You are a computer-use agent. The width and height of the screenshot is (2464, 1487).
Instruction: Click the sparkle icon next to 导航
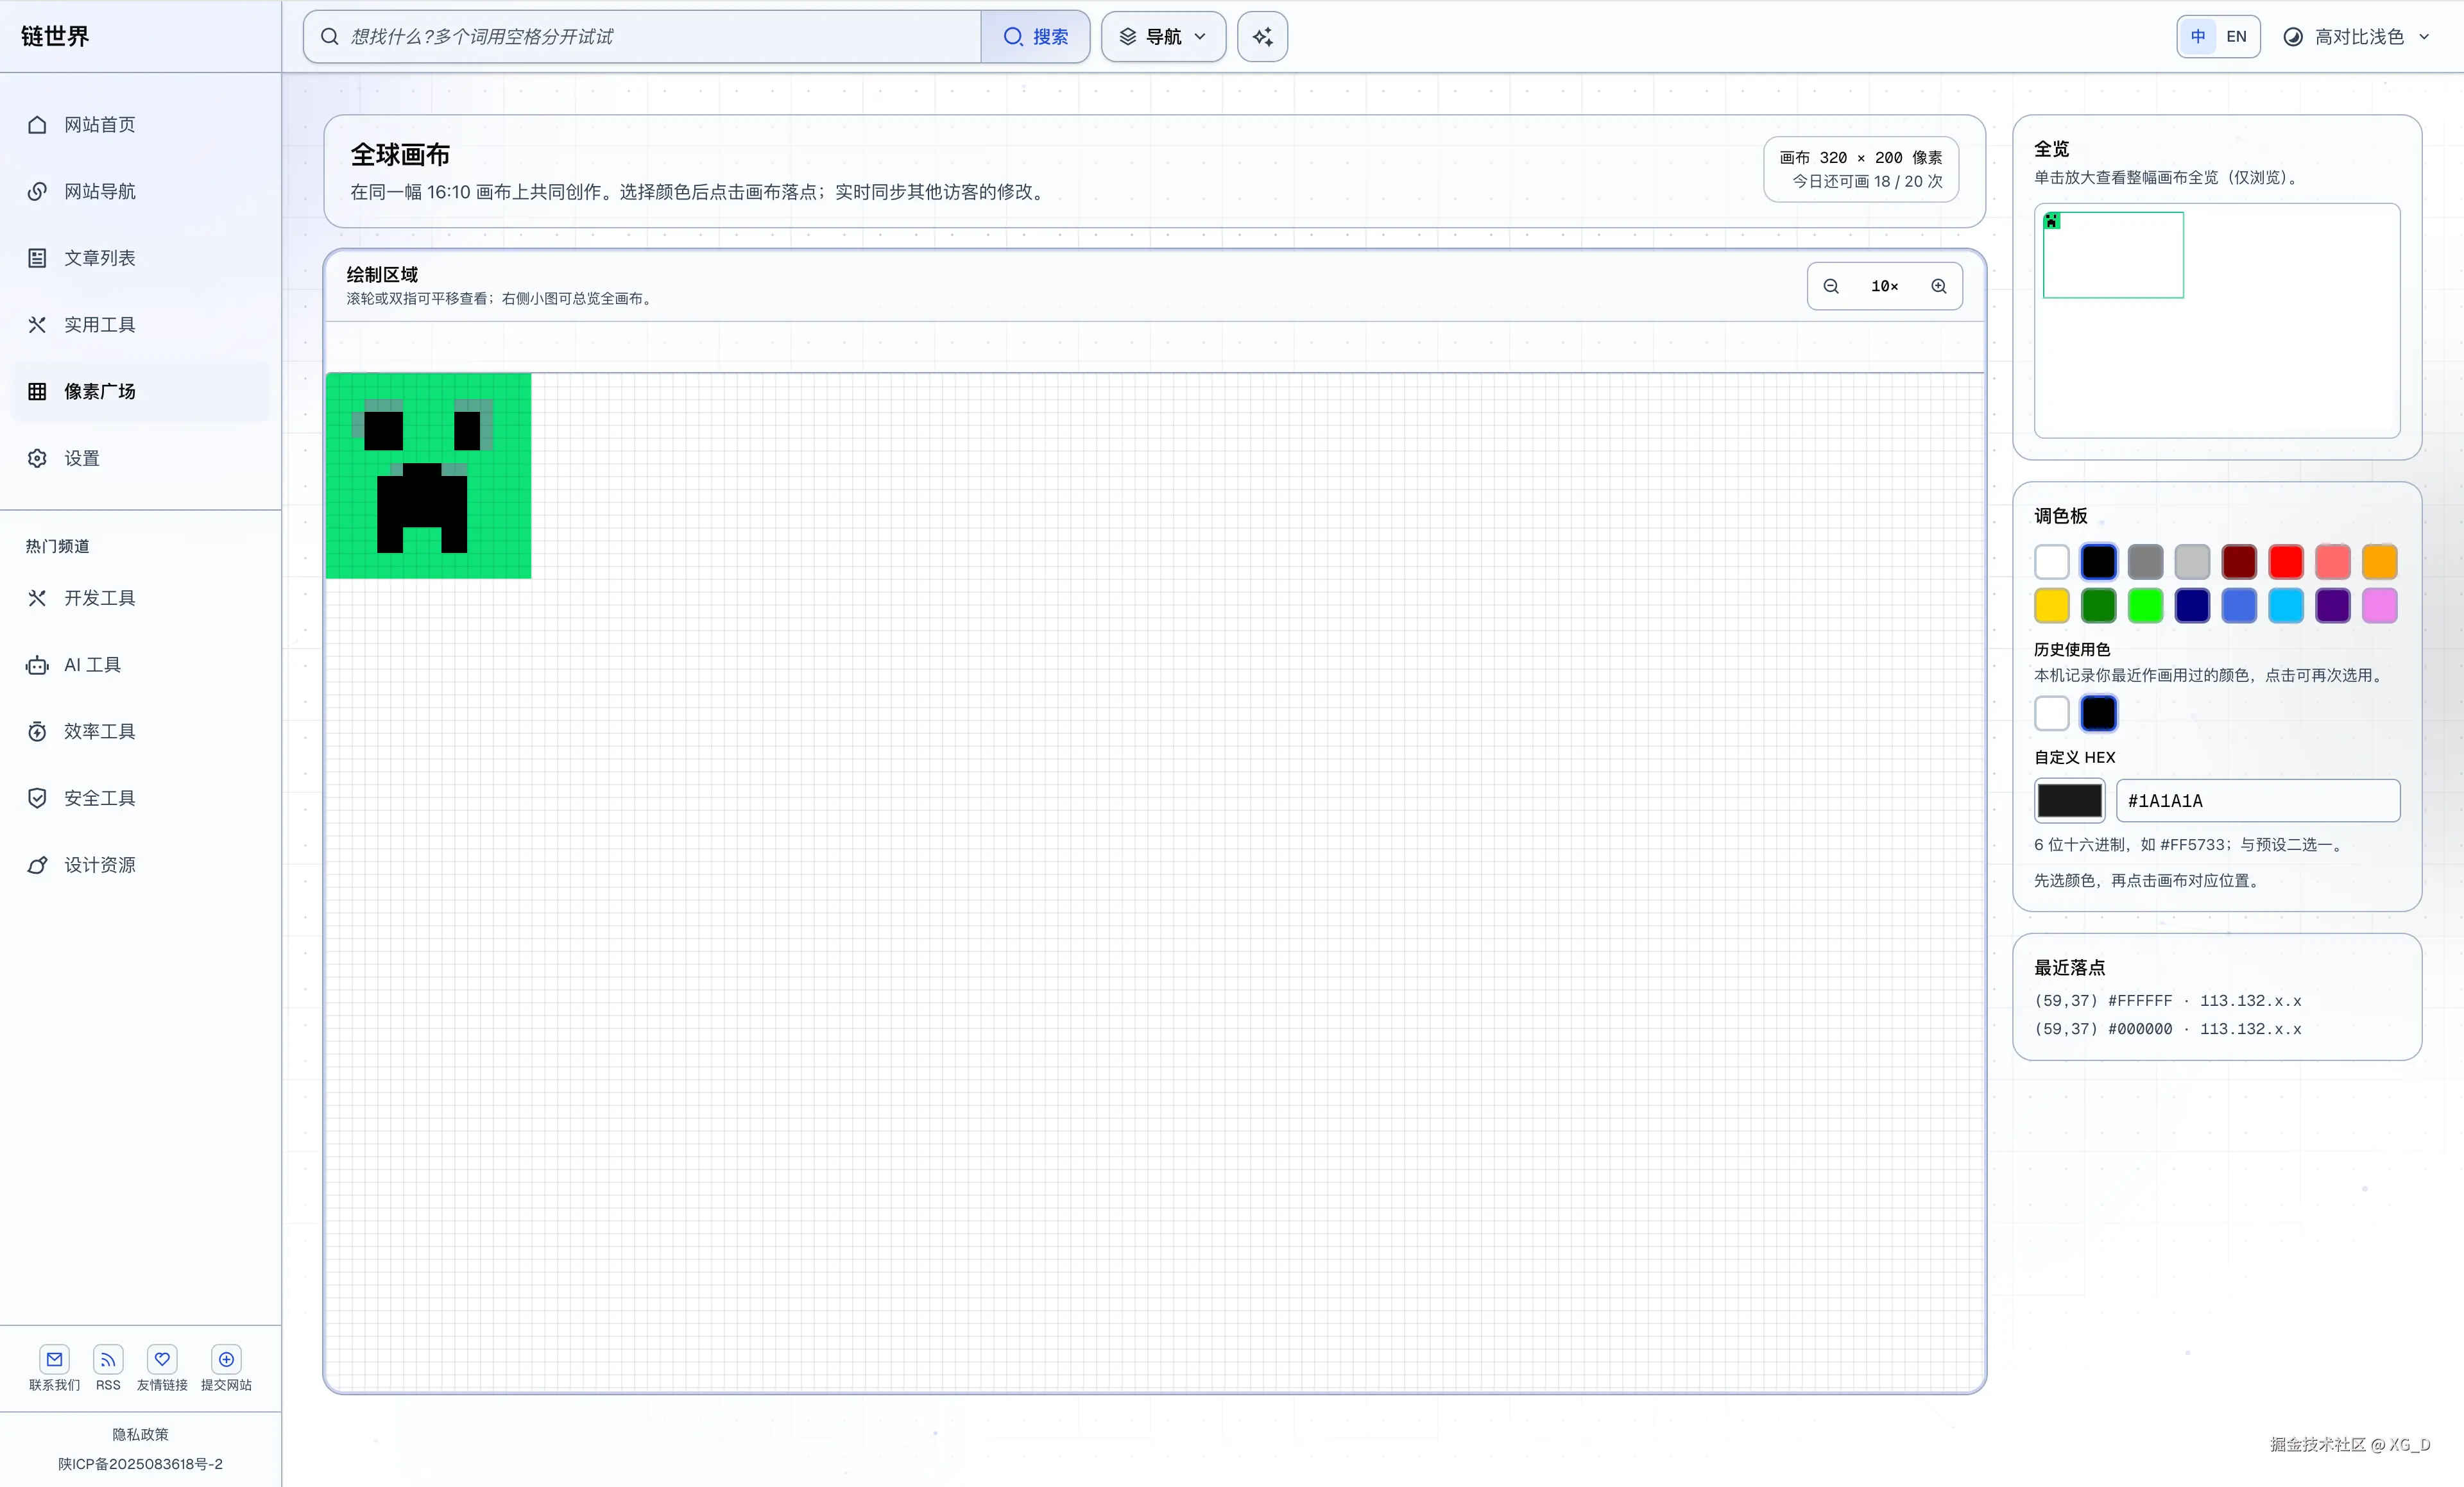pos(1261,36)
